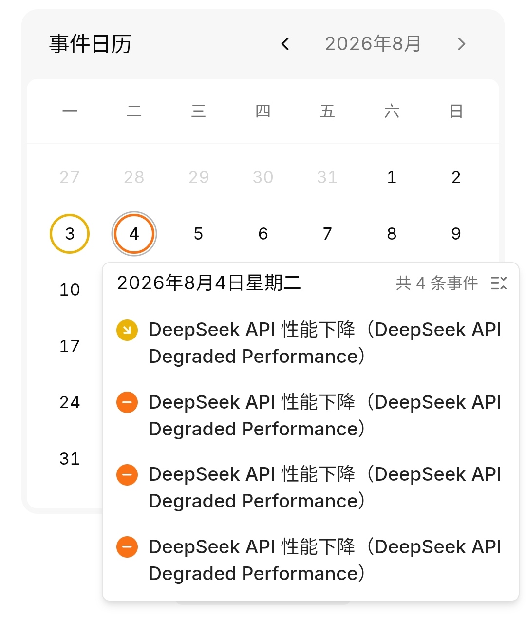Click the 四 weekday header
The width and height of the screenshot is (526, 620).
click(263, 112)
